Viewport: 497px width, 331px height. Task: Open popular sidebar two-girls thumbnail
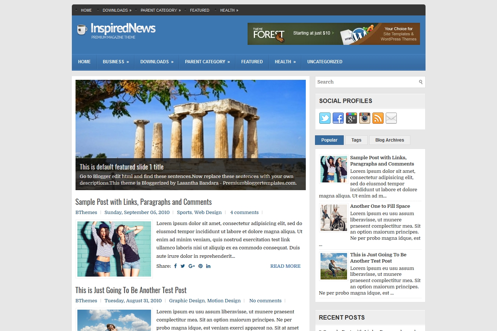334,169
